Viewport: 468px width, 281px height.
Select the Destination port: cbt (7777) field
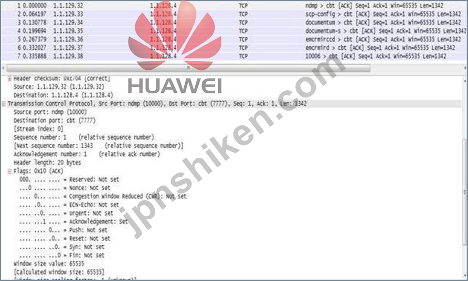coord(55,121)
